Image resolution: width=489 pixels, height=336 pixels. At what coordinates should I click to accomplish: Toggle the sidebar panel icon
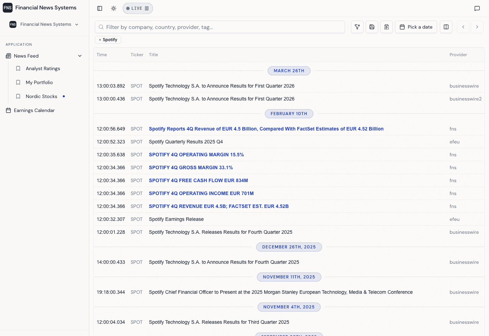(x=100, y=8)
